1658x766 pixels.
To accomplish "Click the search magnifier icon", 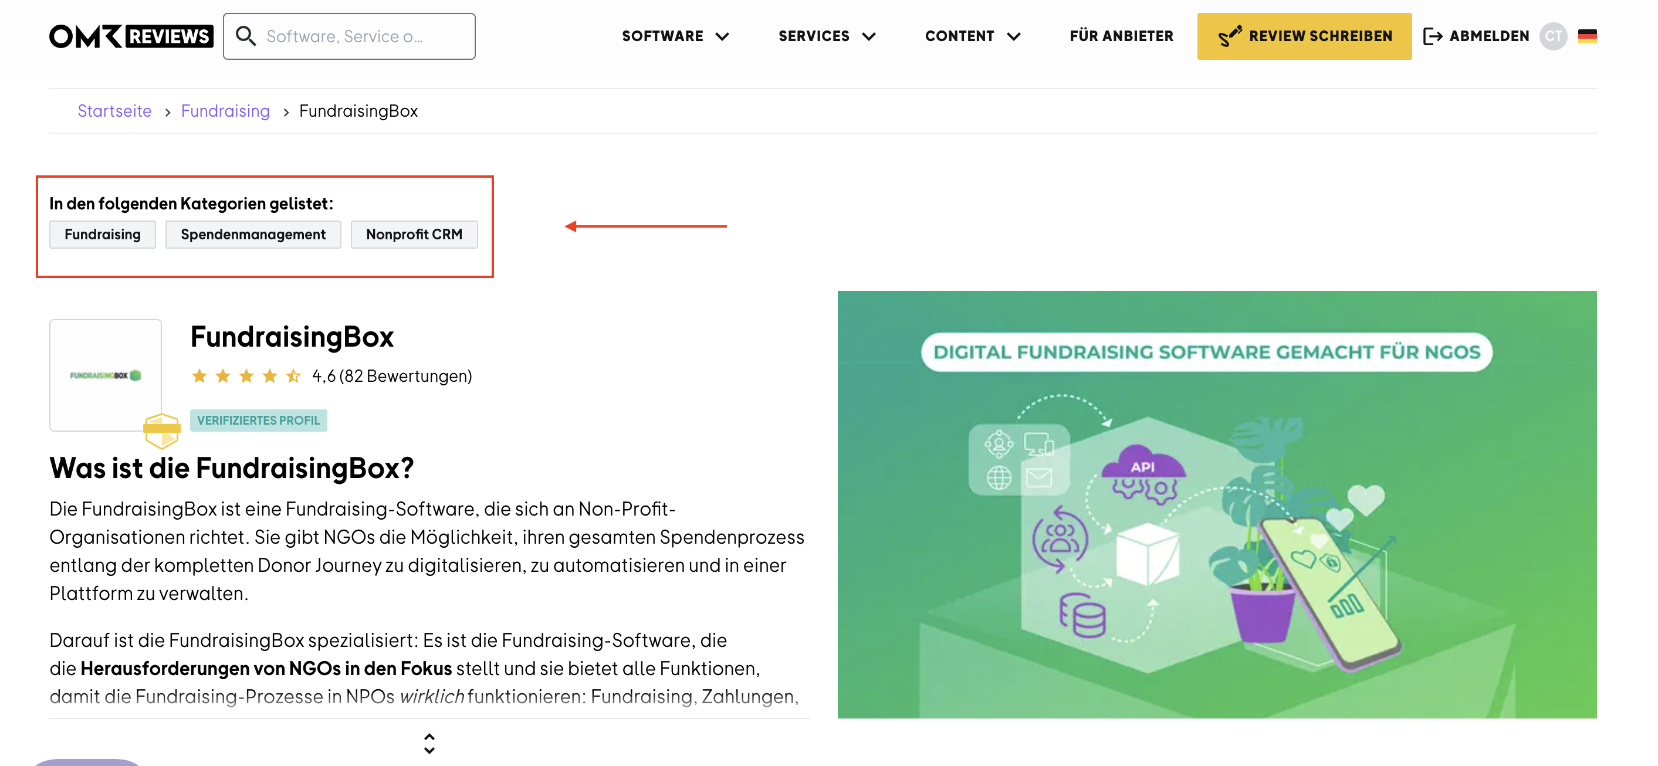I will click(245, 36).
